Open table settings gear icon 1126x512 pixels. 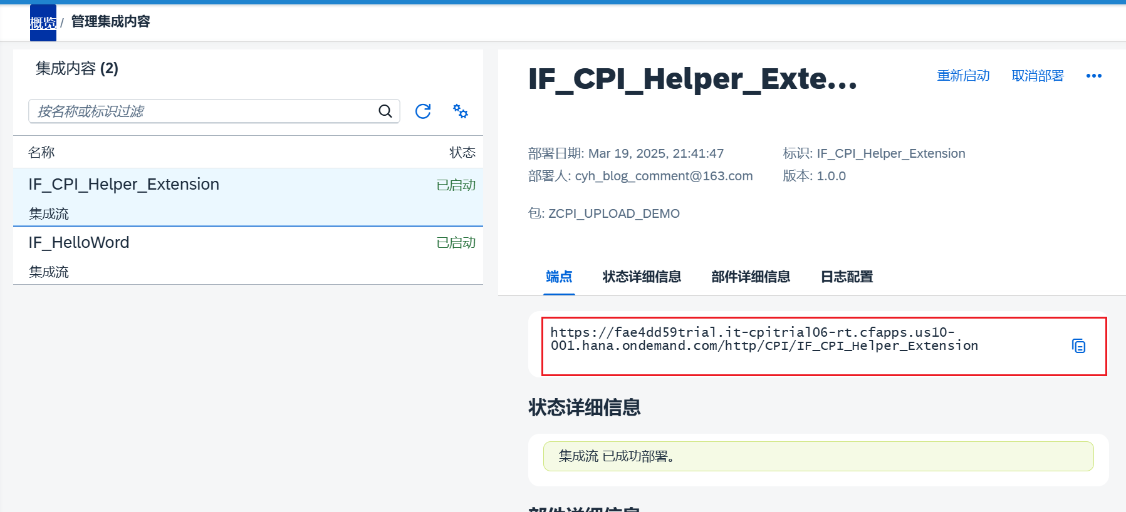pyautogui.click(x=461, y=111)
